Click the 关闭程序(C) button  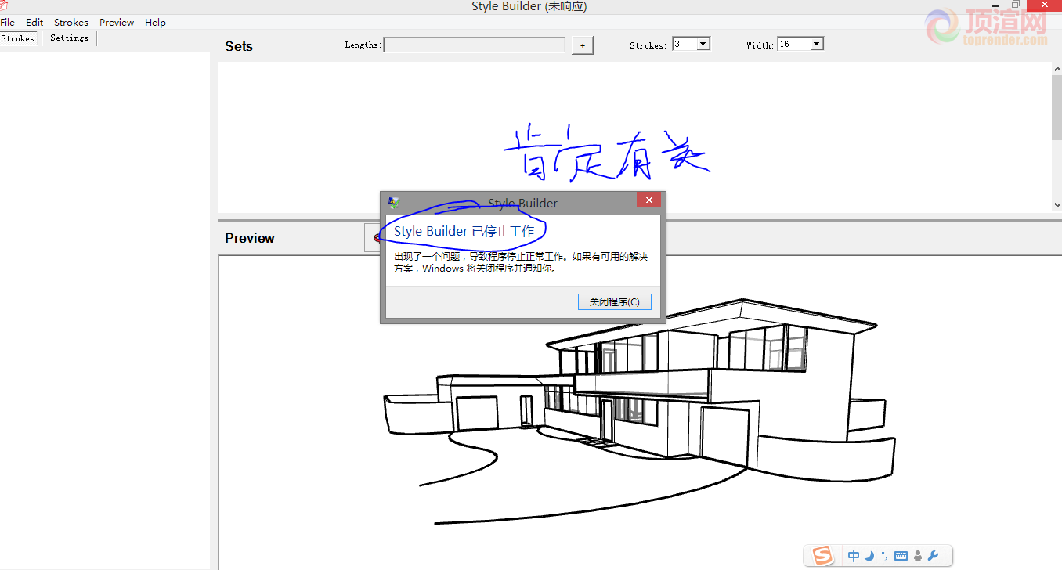click(x=615, y=302)
